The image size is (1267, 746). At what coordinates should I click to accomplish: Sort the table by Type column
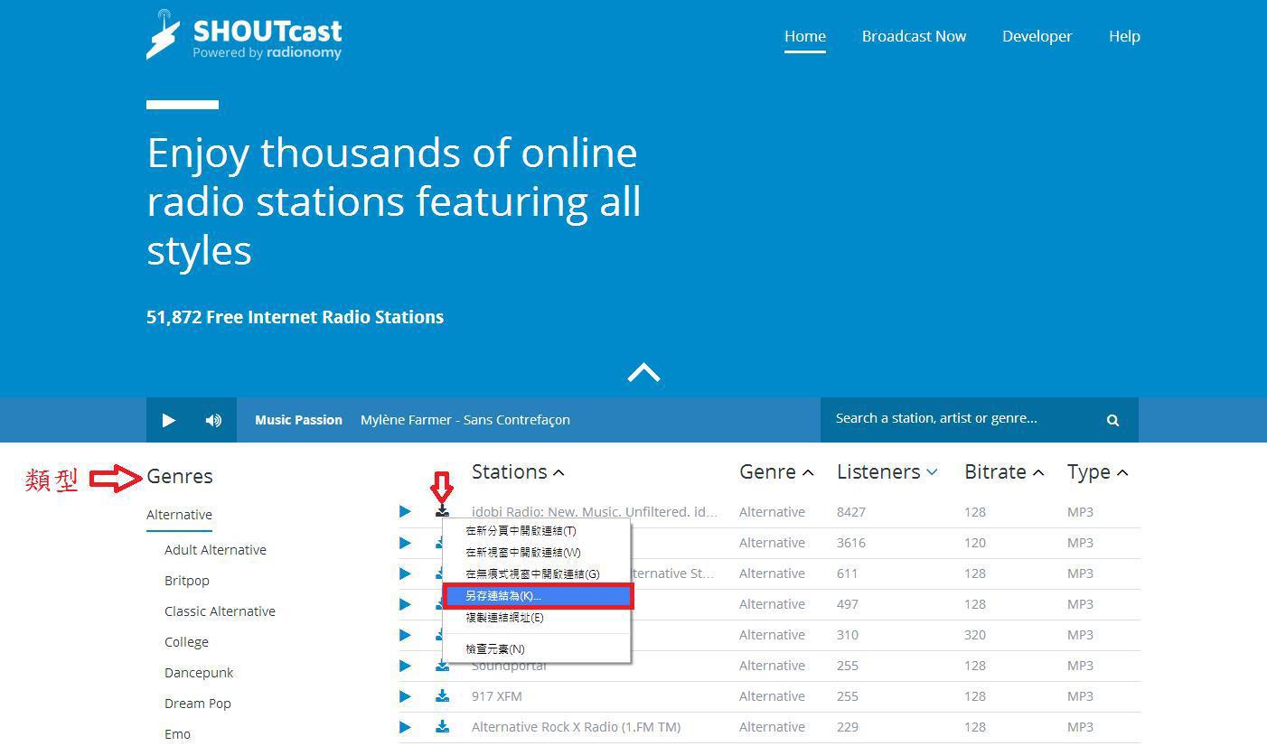pyautogui.click(x=1097, y=472)
